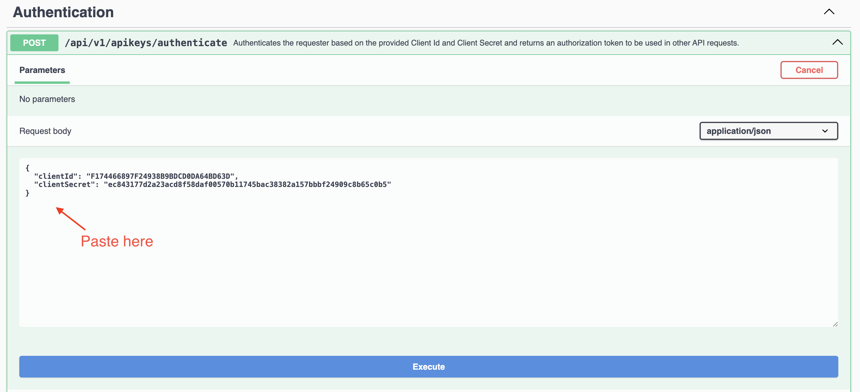
Task: Click the Authentication section heading
Action: click(x=63, y=12)
